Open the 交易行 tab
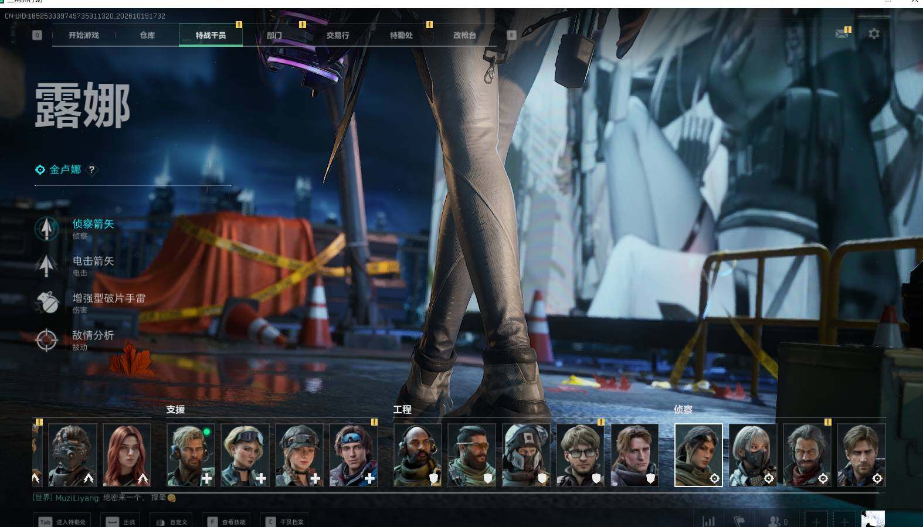 (x=338, y=35)
